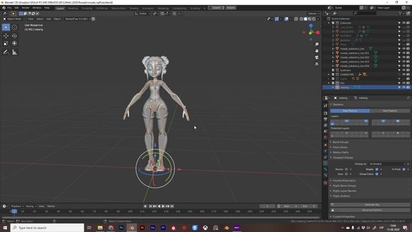Toggle the In Front checkbox

tap(404, 169)
